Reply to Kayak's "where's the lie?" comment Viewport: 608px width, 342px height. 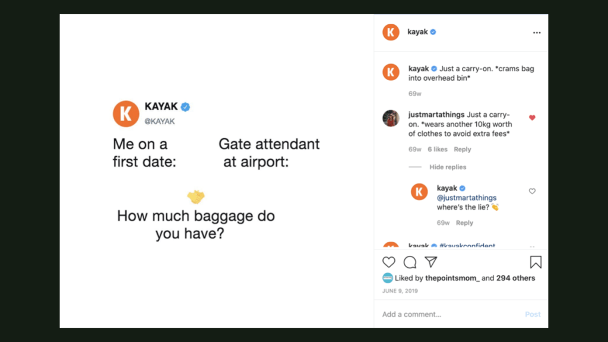pos(464,223)
